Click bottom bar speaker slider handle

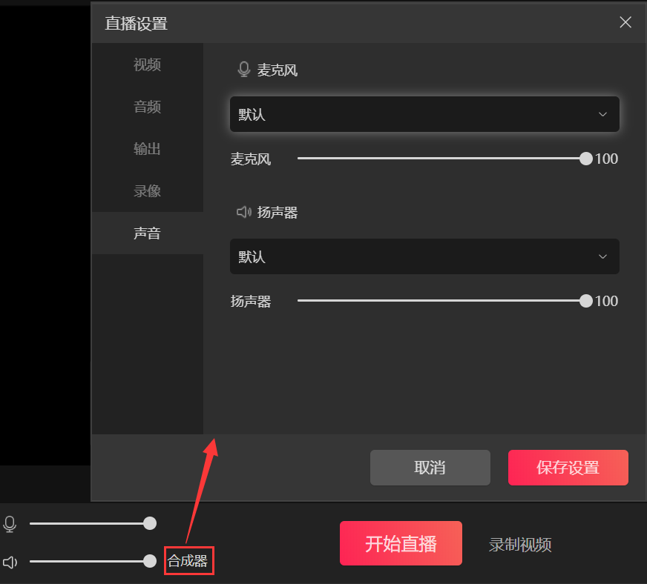pyautogui.click(x=150, y=561)
